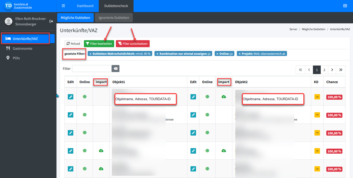Switch to Ignorierte Dubletten tab
The image size is (353, 178).
(114, 18)
